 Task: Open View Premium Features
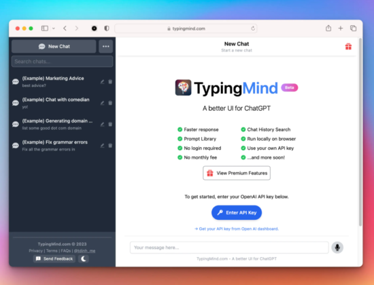coord(237,173)
